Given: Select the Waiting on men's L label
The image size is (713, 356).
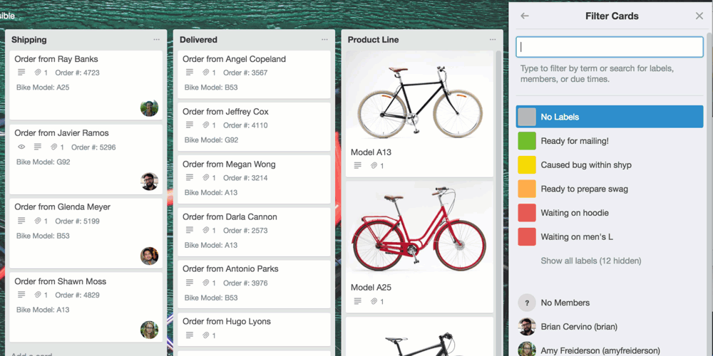Looking at the screenshot, I should coord(610,236).
